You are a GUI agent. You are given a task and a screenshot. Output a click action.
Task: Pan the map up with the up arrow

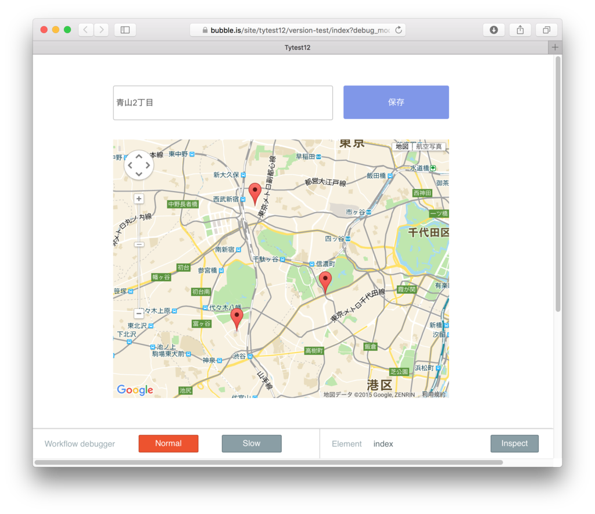coord(139,156)
